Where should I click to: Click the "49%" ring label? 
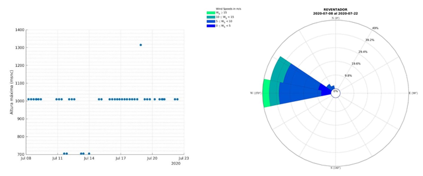click(375, 28)
